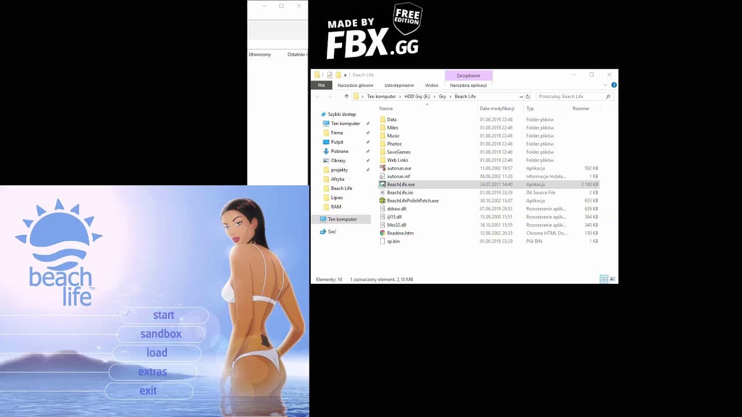Select RAM in navigation pane
The width and height of the screenshot is (742, 417).
click(x=336, y=207)
